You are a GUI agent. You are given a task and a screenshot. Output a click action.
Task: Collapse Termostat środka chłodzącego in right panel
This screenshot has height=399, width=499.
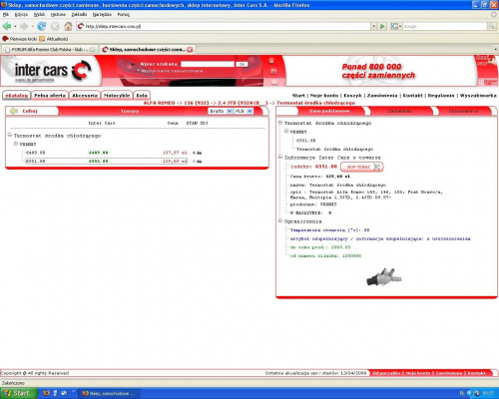[280, 123]
